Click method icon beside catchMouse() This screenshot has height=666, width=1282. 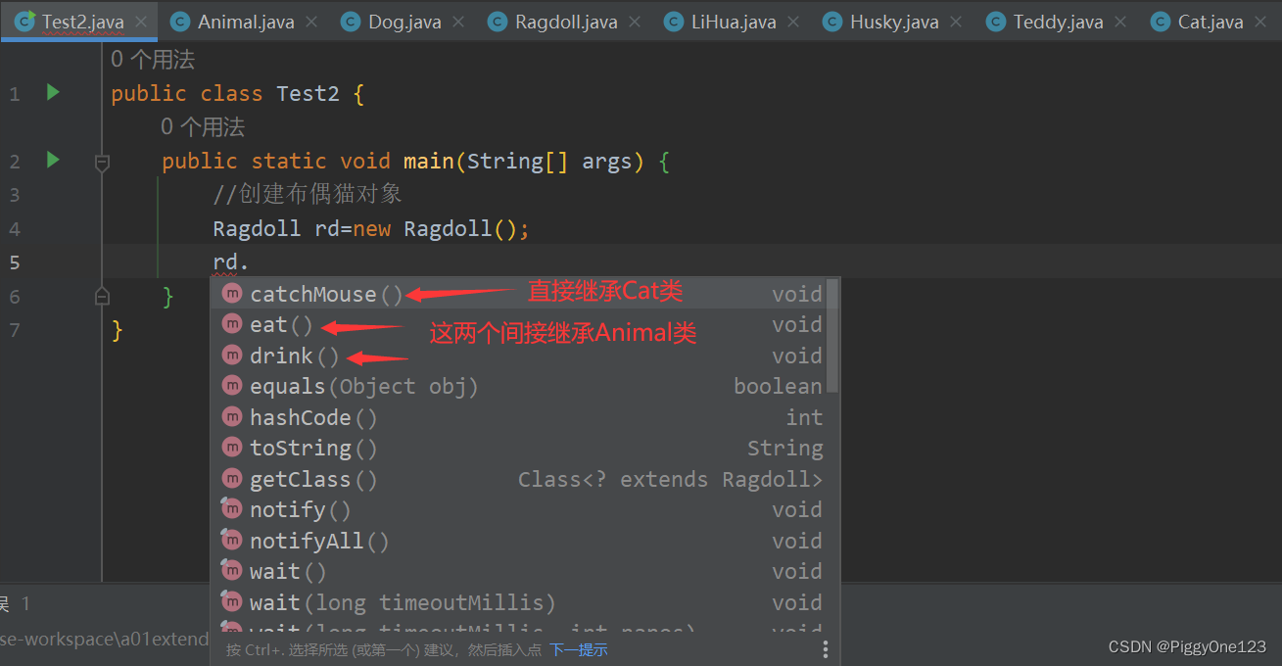[x=231, y=293]
